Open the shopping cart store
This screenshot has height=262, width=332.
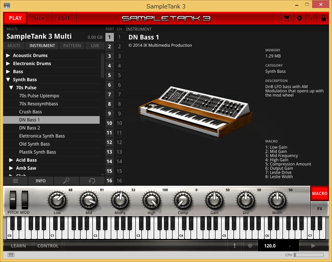pos(287,18)
